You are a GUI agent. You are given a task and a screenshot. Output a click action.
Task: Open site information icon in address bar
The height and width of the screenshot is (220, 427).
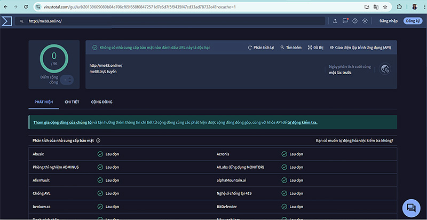[38, 7]
